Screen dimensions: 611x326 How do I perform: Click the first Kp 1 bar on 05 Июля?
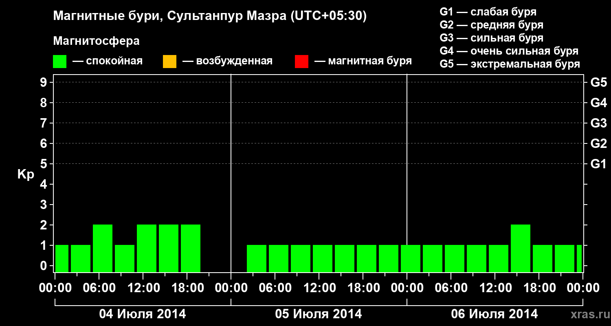click(x=257, y=258)
